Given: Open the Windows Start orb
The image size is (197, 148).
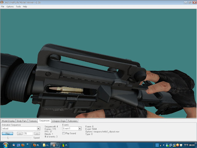Looking at the screenshot, I should coord(5,145).
